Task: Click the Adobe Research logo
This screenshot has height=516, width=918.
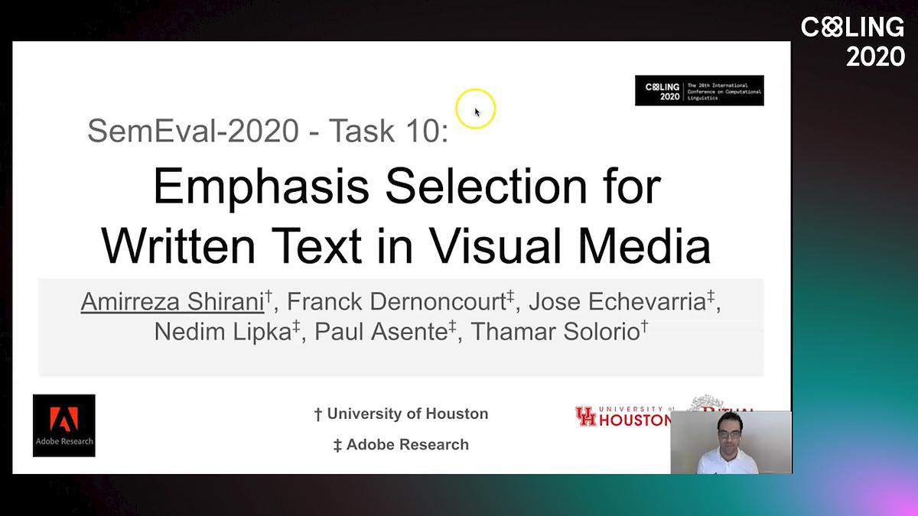Action: pos(64,425)
